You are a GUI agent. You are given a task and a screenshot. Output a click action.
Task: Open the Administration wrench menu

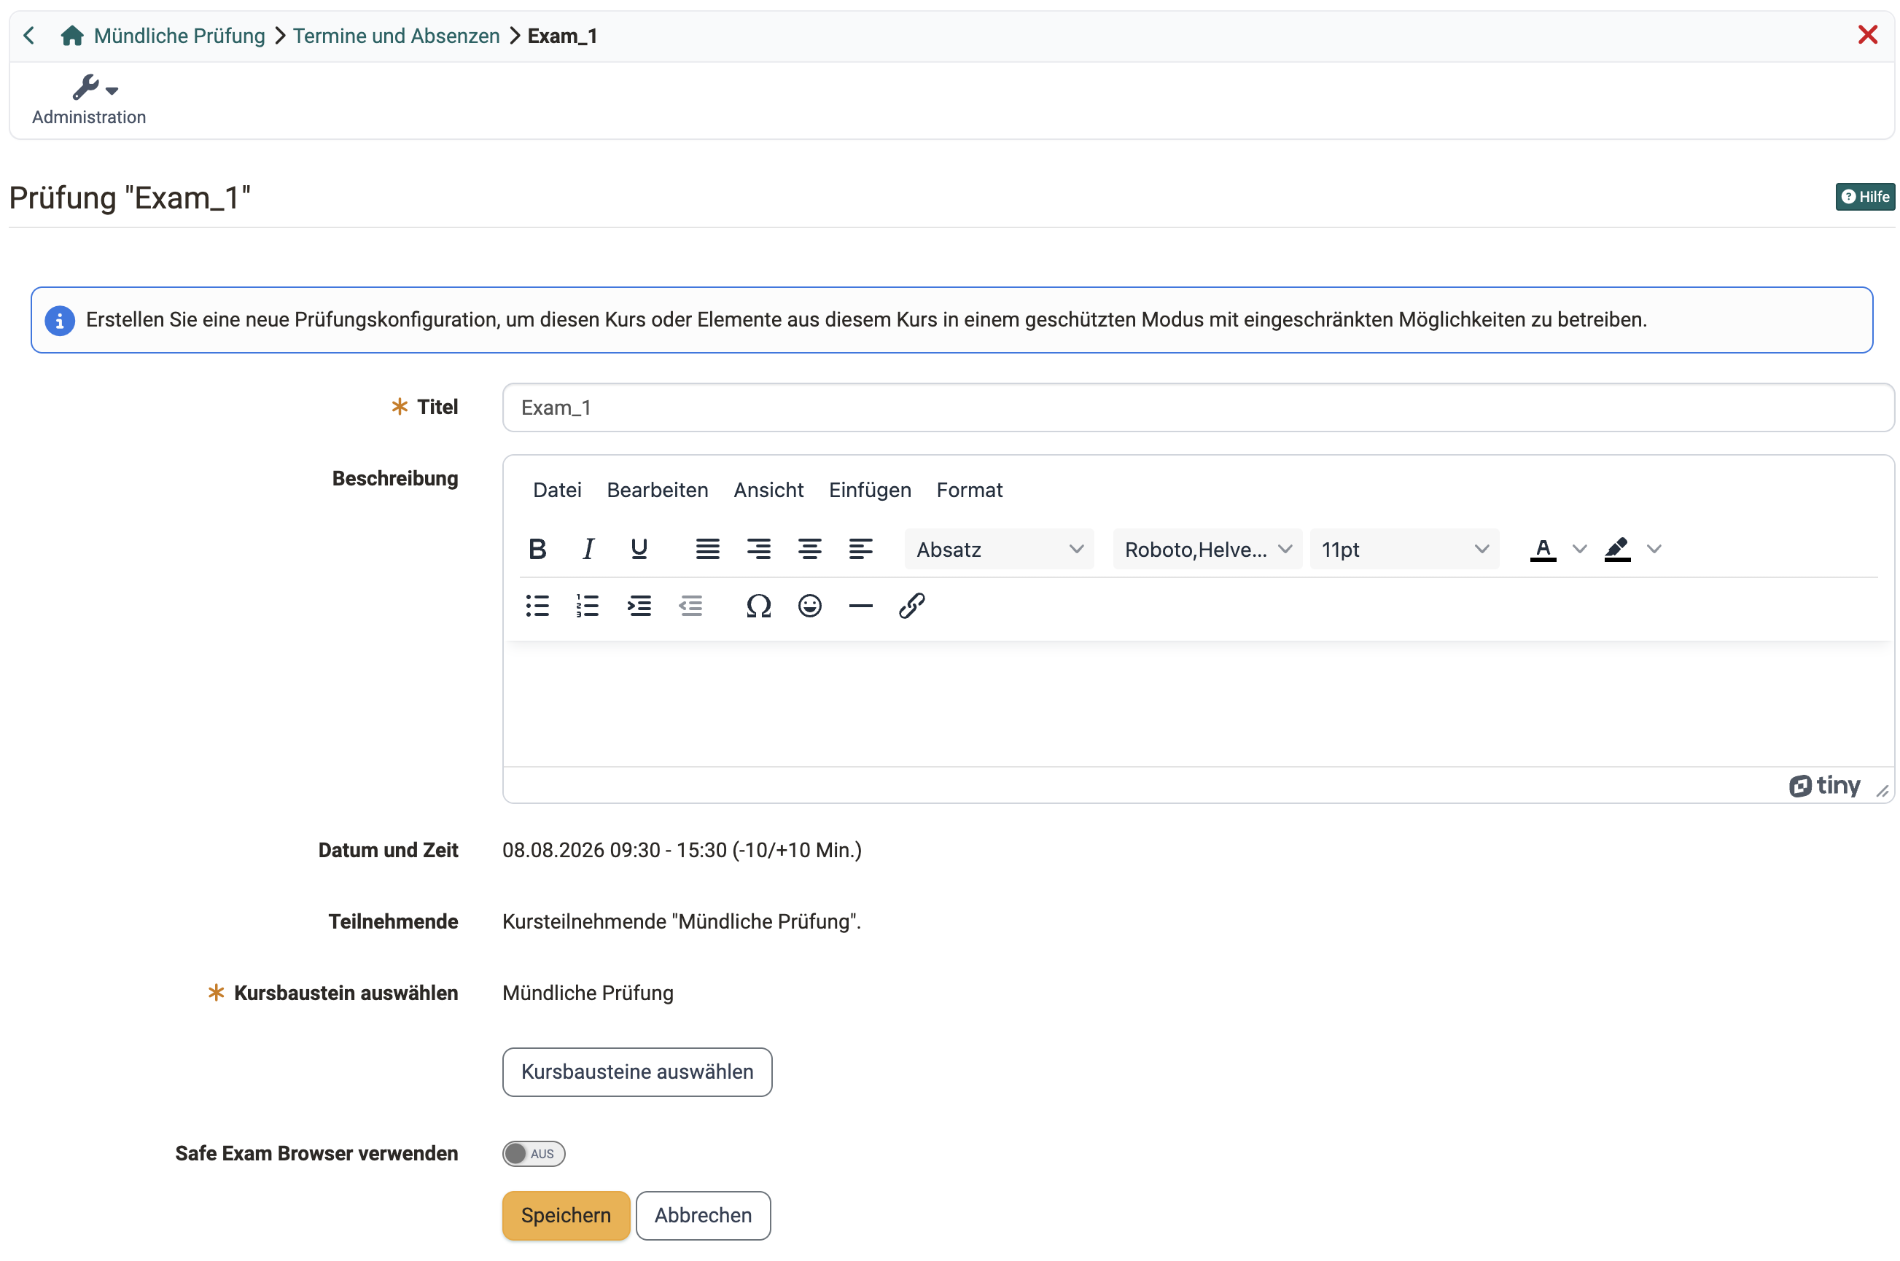click(89, 100)
